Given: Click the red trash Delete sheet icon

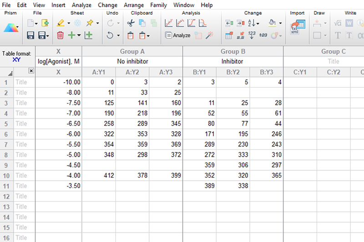Looking at the screenshot, I should 61,35.
